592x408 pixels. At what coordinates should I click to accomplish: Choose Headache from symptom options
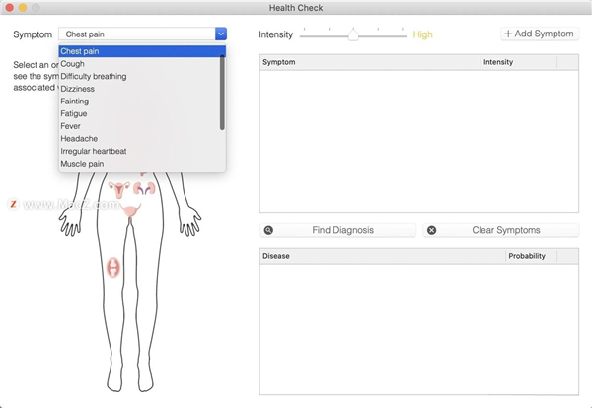(x=80, y=139)
